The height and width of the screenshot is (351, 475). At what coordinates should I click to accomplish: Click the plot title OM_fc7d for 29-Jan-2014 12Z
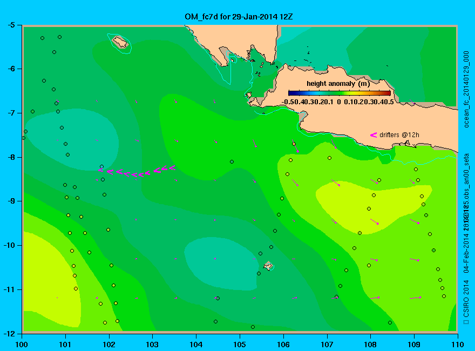point(239,16)
